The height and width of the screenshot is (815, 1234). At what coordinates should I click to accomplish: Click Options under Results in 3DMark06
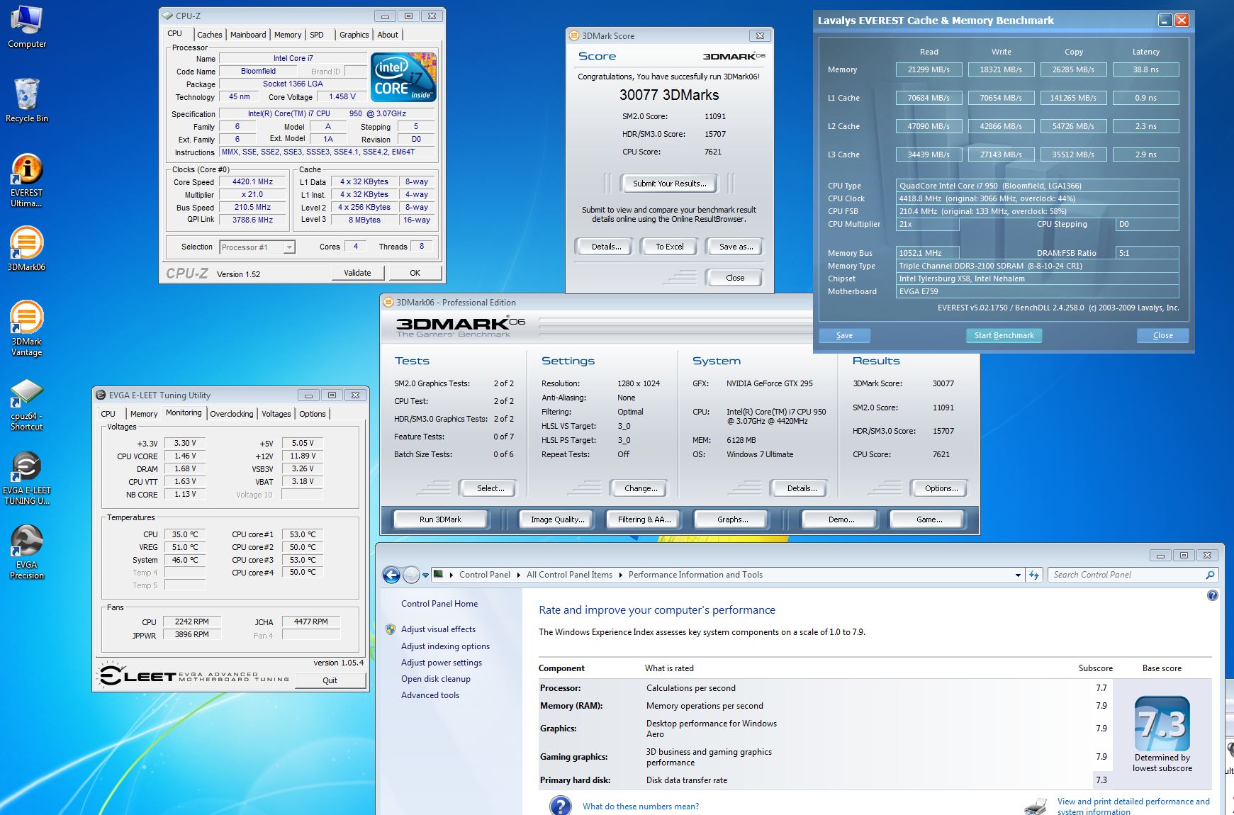coord(941,488)
